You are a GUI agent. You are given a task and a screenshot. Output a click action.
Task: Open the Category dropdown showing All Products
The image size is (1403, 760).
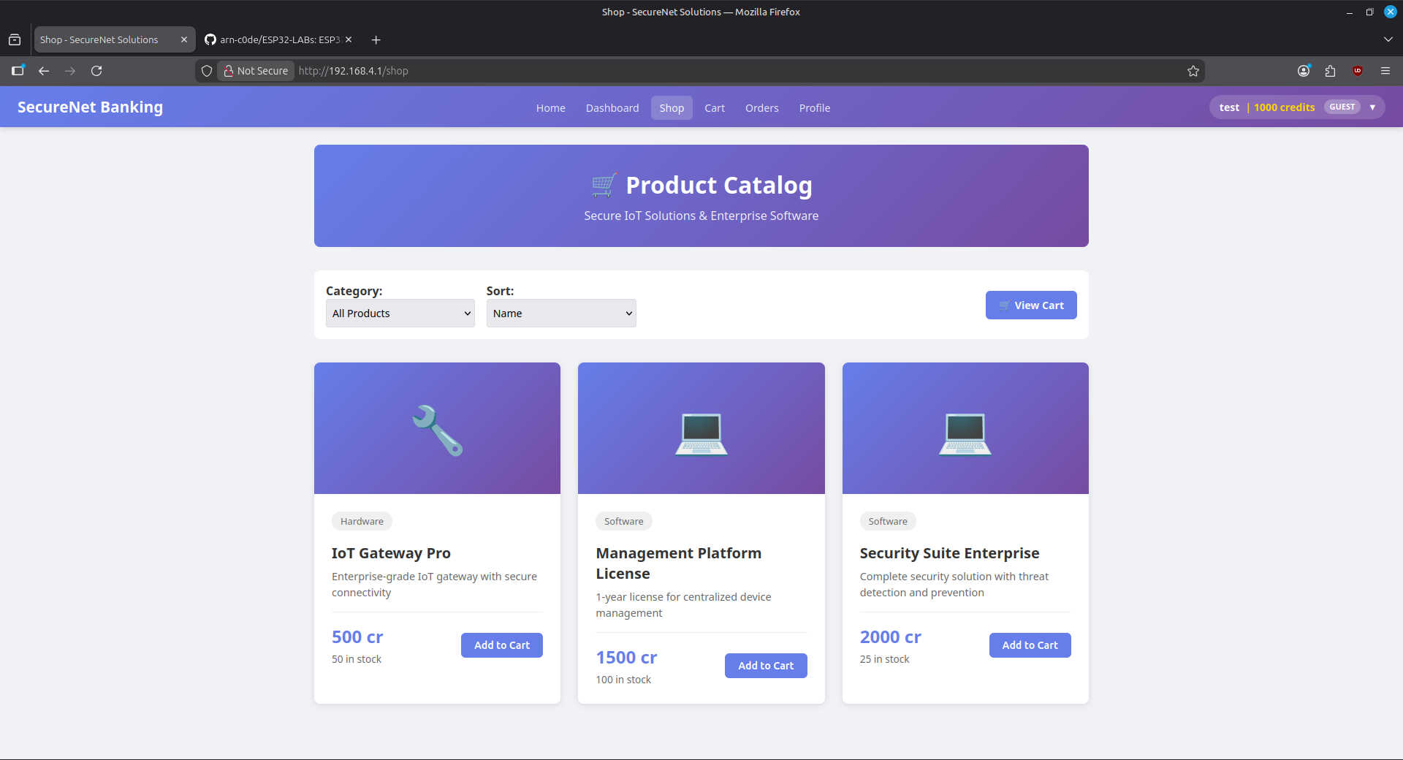pos(400,313)
